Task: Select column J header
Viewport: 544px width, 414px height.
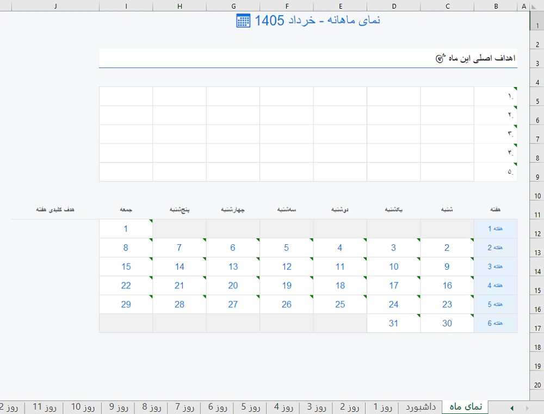Action: click(x=55, y=7)
